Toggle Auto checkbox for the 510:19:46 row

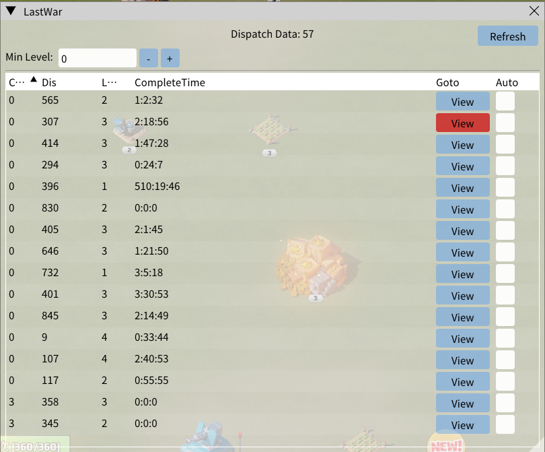point(505,187)
